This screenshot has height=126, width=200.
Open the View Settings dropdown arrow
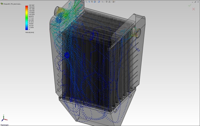coord(115,2)
